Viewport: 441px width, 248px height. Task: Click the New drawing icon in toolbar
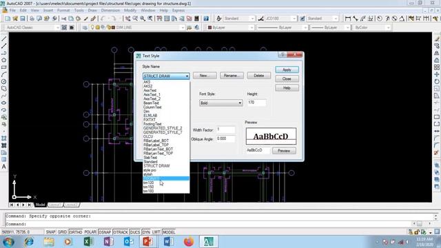coord(8,19)
